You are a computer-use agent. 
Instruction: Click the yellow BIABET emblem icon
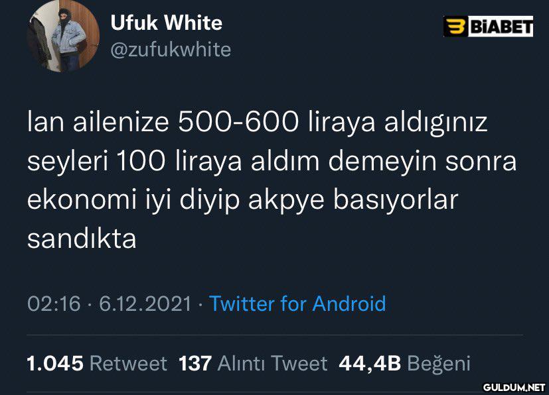(x=455, y=27)
